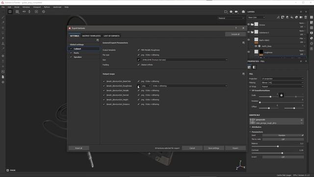Open the Roughness map file format dropdown
Viewport: 314px width, 177px height.
coord(146,86)
